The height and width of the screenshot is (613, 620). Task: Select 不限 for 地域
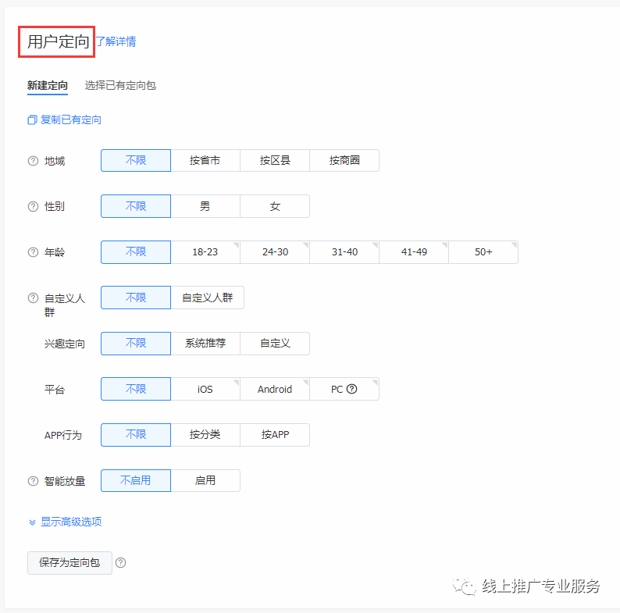pyautogui.click(x=136, y=161)
